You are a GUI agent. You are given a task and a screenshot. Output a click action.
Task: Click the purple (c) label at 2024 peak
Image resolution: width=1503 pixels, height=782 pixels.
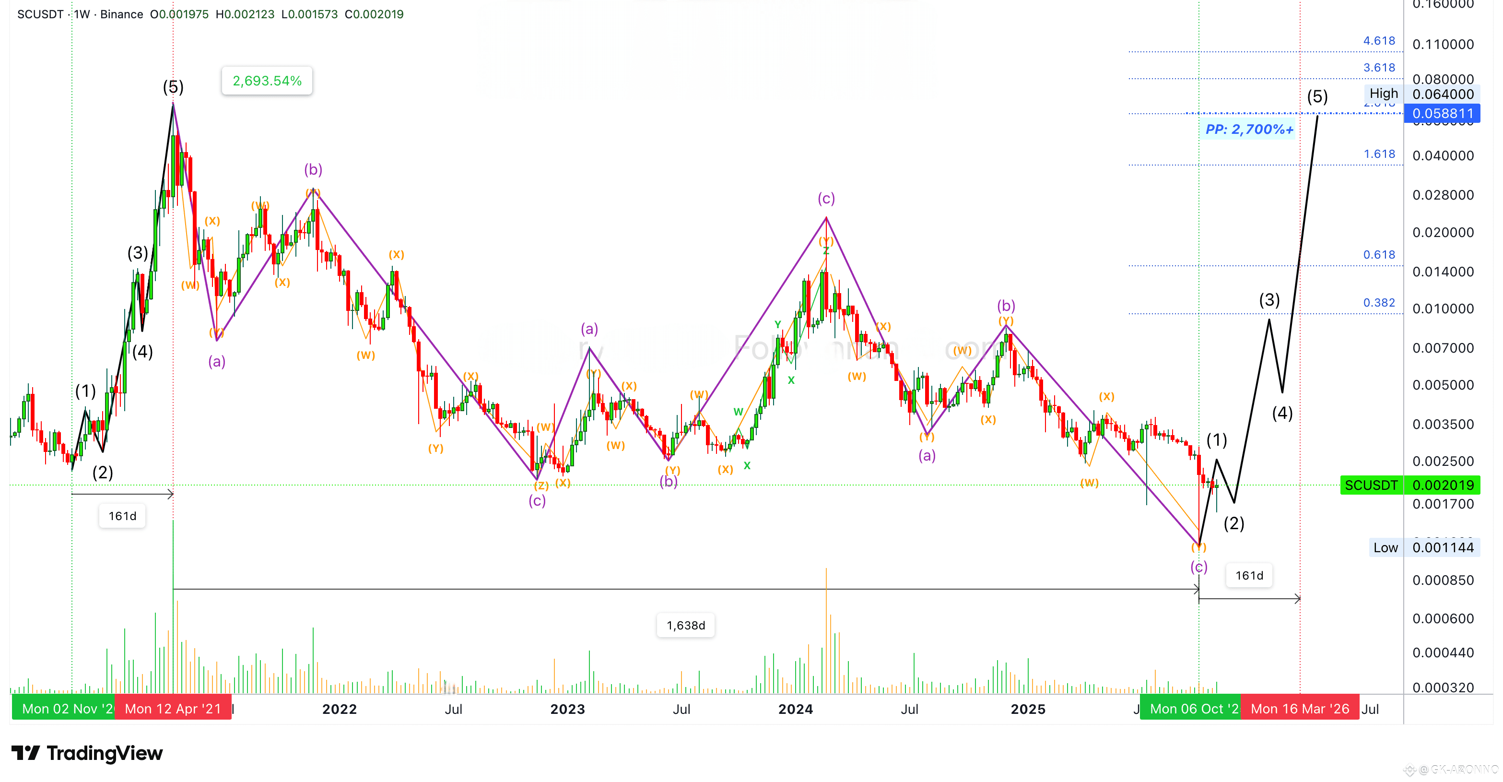tap(826, 199)
